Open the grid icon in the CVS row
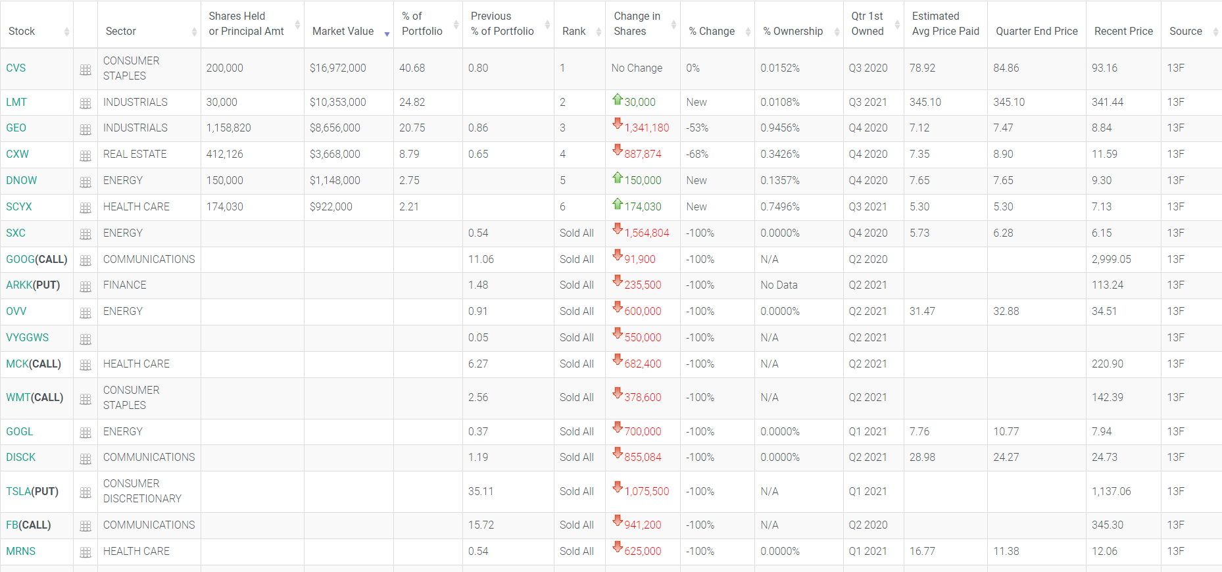The width and height of the screenshot is (1222, 572). pos(86,70)
